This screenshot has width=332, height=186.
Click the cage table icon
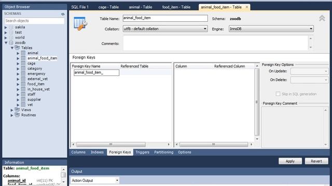23,64
